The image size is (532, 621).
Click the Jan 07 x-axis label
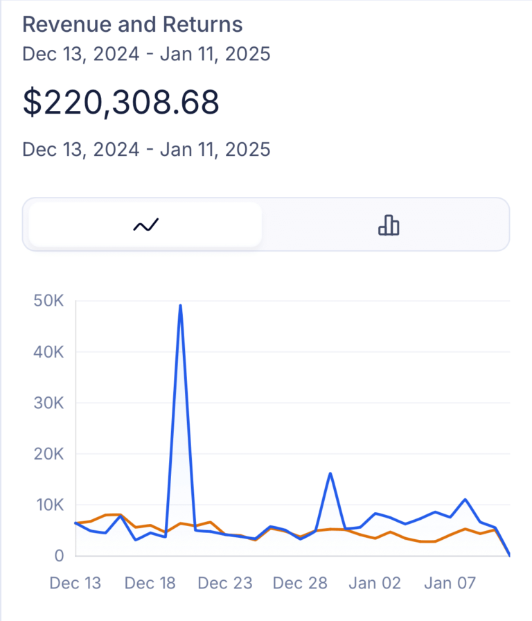click(x=450, y=583)
